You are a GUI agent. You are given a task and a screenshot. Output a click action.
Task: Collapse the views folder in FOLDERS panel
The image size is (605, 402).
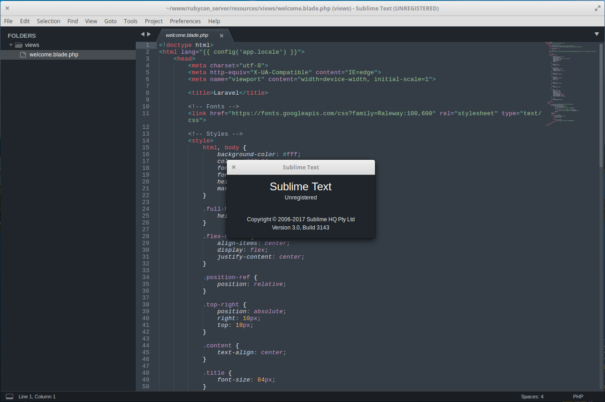10,45
